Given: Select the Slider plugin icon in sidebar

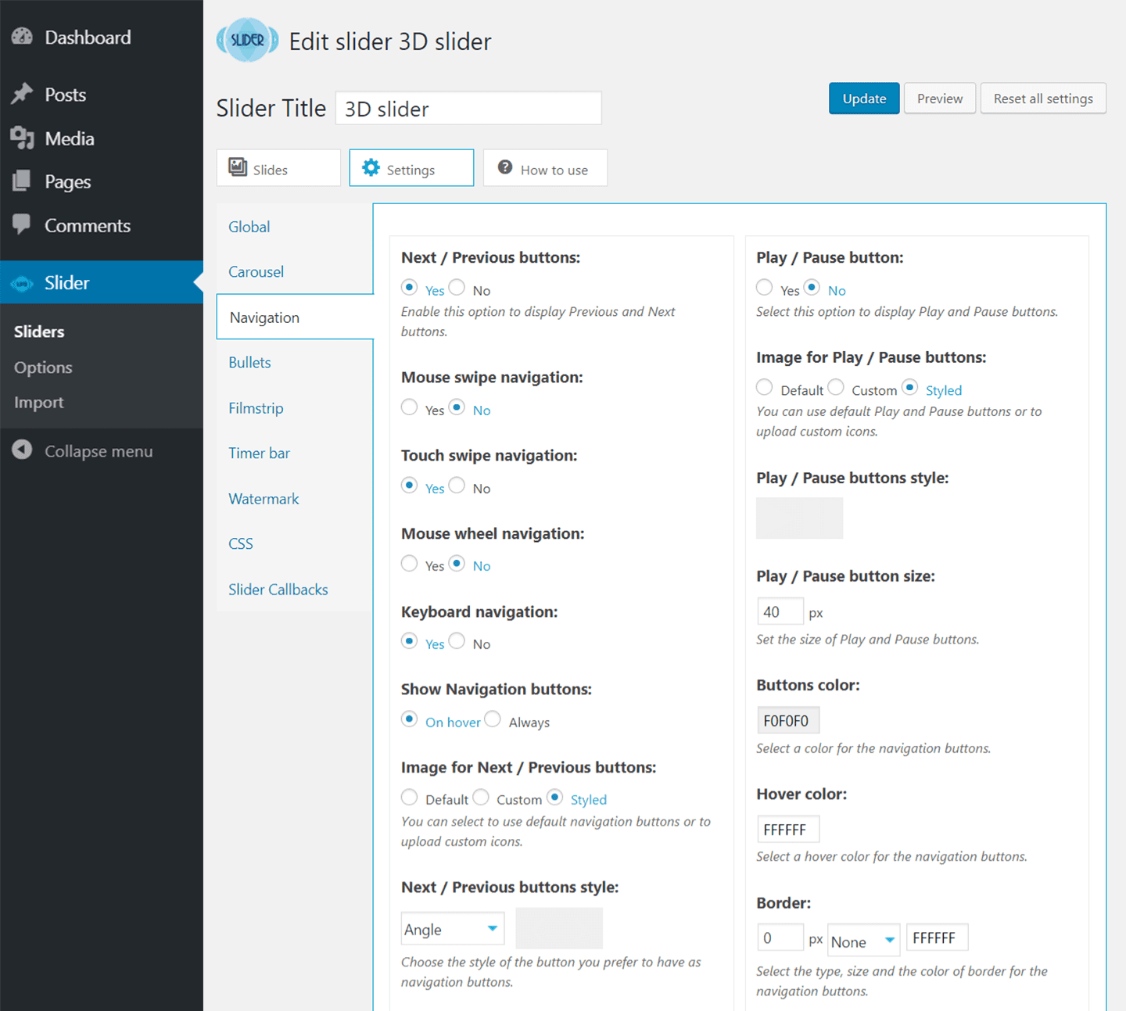Looking at the screenshot, I should point(21,283).
